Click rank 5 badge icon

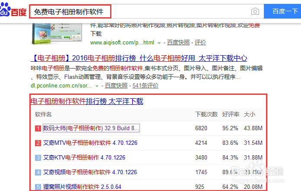pyautogui.click(x=38, y=187)
